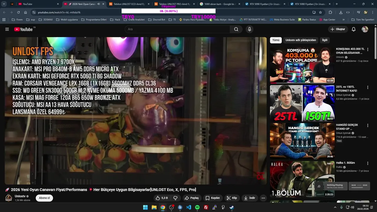Open the Discrod Bot bookmarks folder

(156, 19)
